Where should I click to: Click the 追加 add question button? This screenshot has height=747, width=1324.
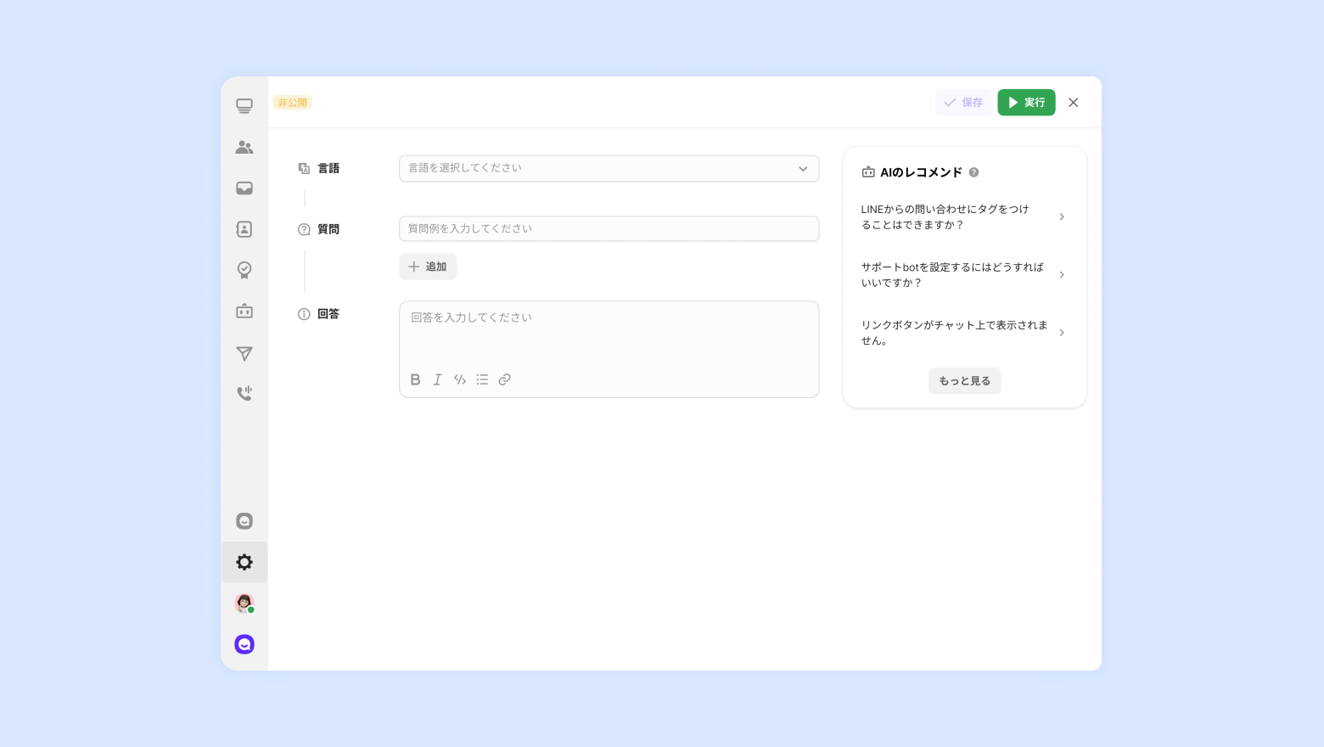428,267
